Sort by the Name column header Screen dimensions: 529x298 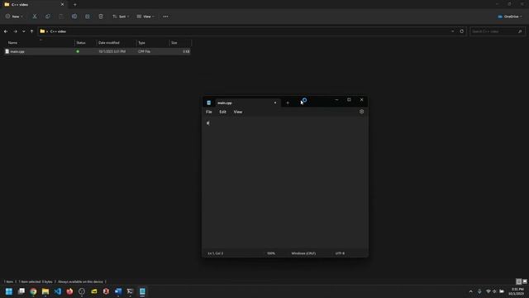pos(13,43)
